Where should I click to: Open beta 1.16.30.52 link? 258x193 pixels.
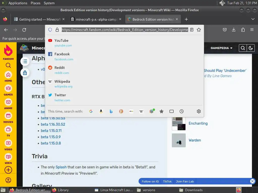(53, 124)
